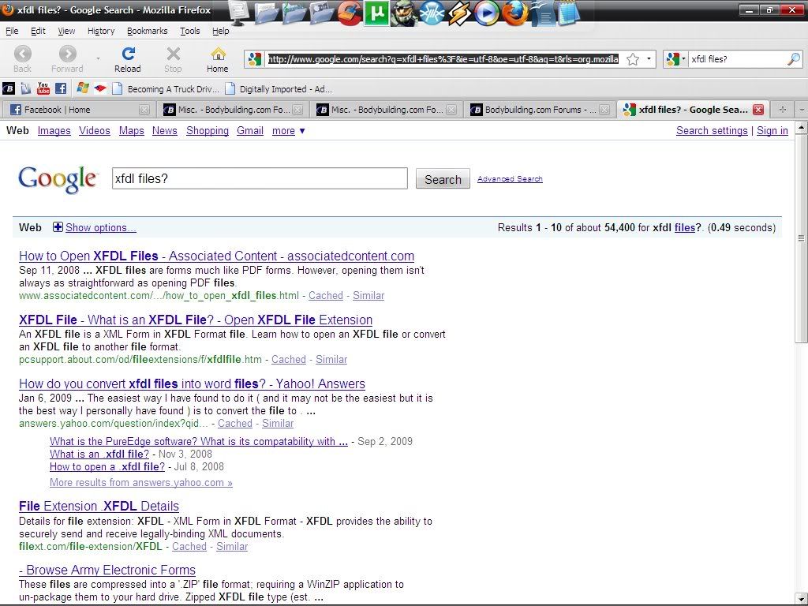The width and height of the screenshot is (808, 606).
Task: Open the File menu
Action: click(x=12, y=31)
